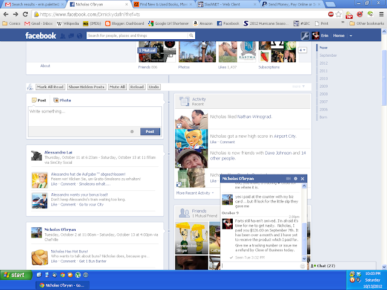The height and width of the screenshot is (290, 387).
Task: Click the browser forward arrow
Action: point(16,14)
